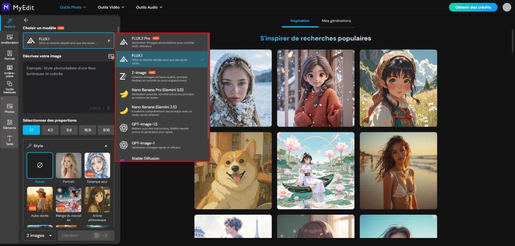This screenshot has width=515, height=246.
Task: Choose the Manga du nouvel an style
Action: pyautogui.click(x=68, y=199)
